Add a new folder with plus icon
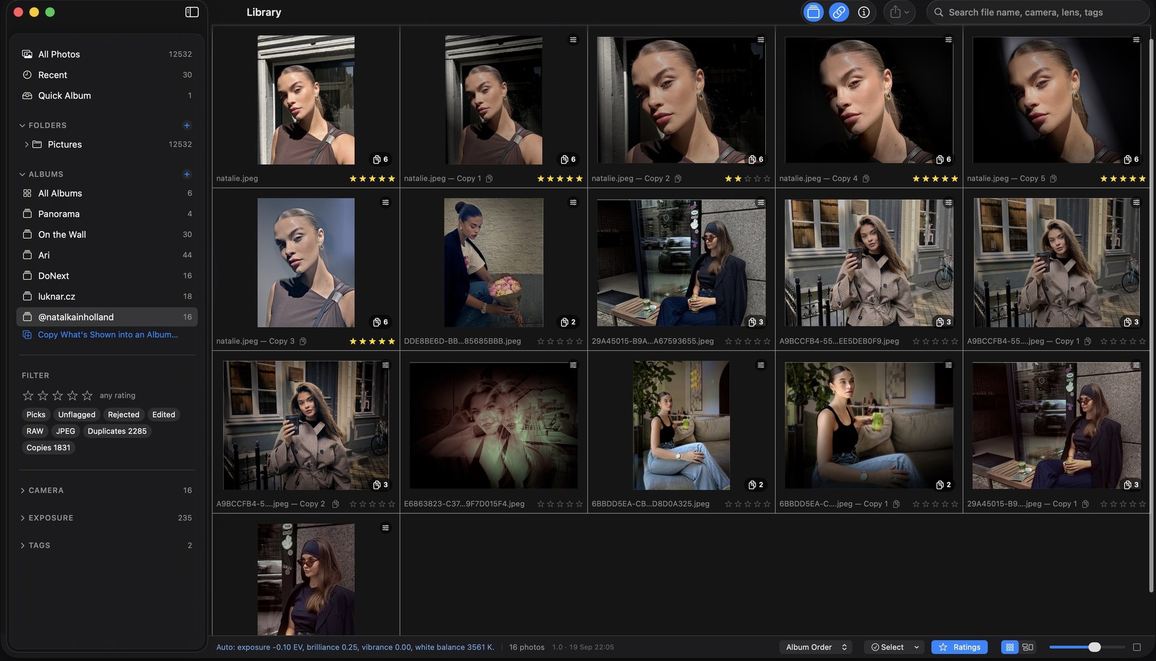The height and width of the screenshot is (661, 1156). tap(187, 126)
